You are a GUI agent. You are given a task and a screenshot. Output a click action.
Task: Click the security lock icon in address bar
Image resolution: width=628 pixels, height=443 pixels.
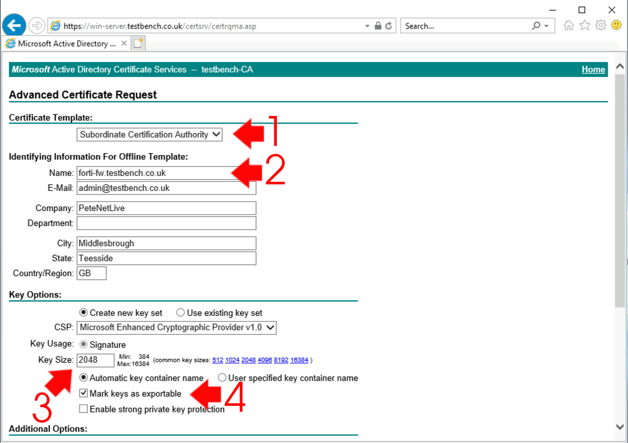pos(378,25)
